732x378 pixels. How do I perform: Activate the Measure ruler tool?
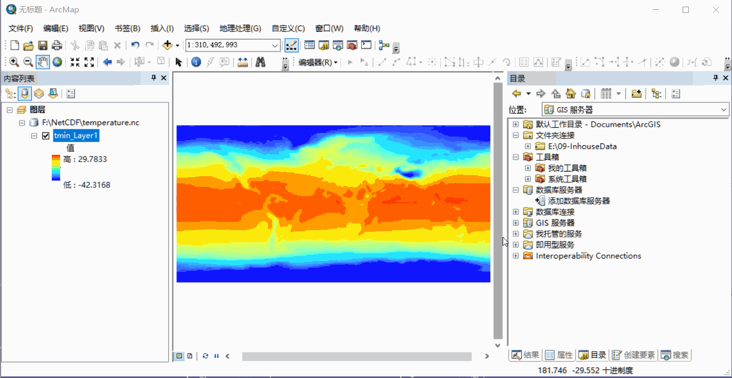click(x=243, y=62)
